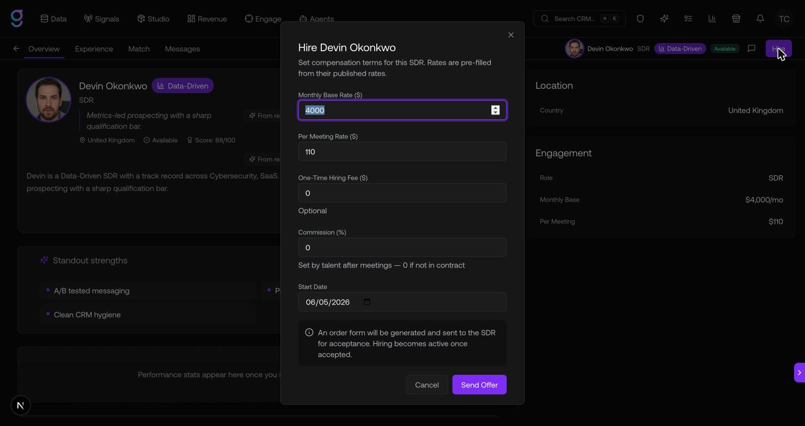
Task: Open the bar chart icon in the top bar
Action: (x=712, y=19)
